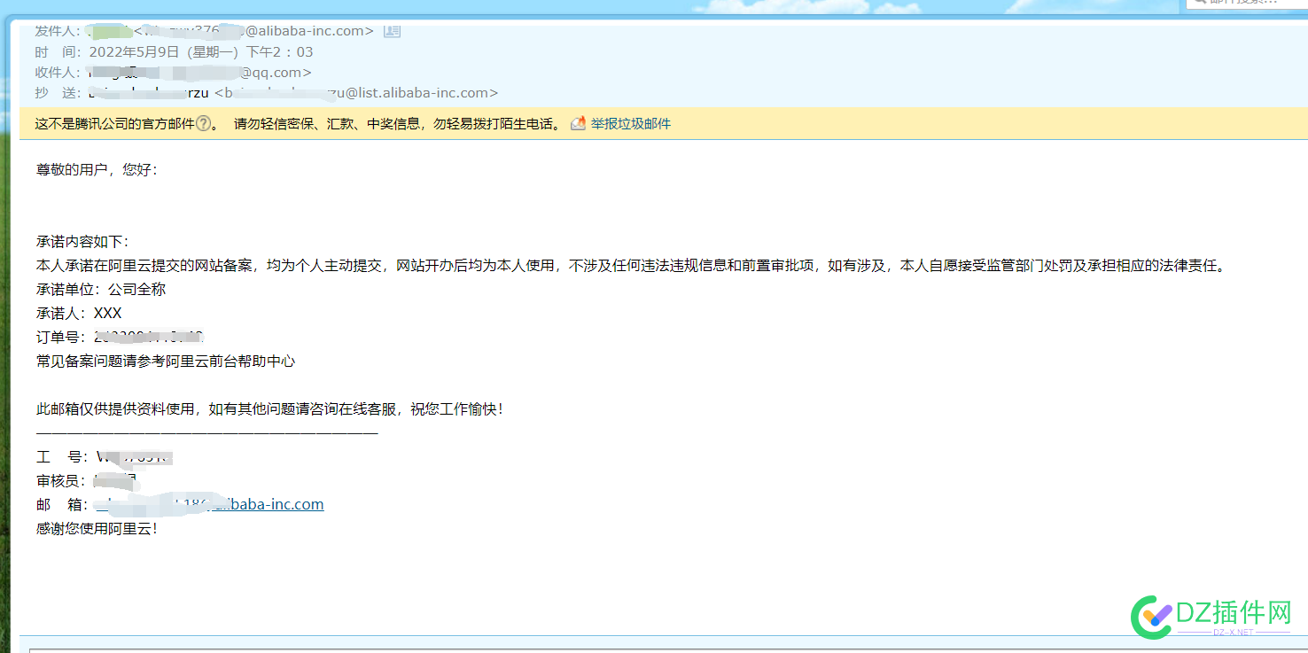Click the question mark help icon in warning banner
This screenshot has height=653, width=1308.
[x=203, y=124]
